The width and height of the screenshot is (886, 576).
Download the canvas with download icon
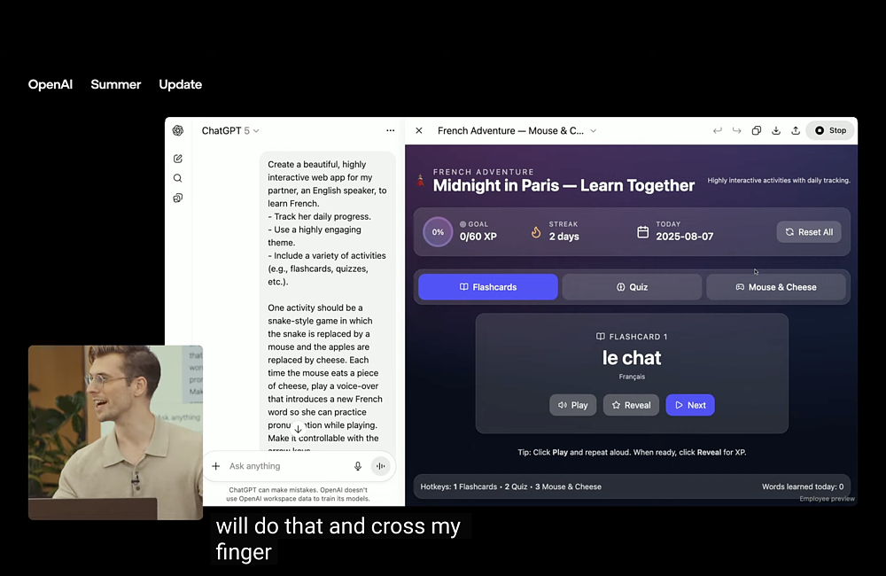[x=776, y=130]
